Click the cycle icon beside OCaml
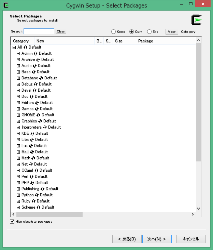The height and width of the screenshot is (250, 213). tap(36, 171)
